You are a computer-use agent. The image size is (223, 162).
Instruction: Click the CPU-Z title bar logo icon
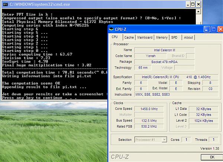pos(111,29)
